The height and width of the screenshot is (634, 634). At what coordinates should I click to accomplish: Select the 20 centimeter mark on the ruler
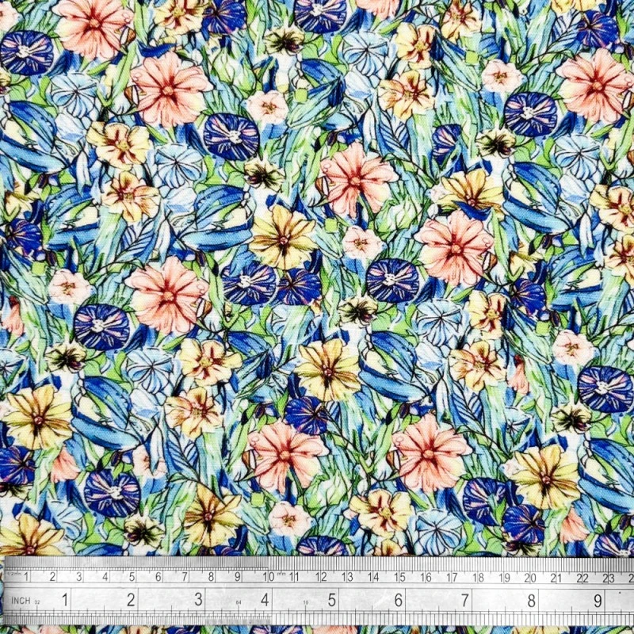point(531,576)
